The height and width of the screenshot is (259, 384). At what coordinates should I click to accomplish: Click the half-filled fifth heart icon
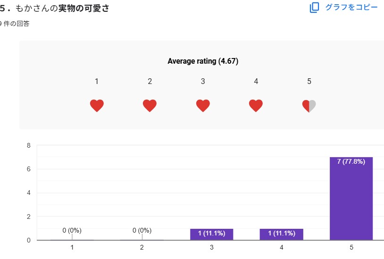(309, 106)
